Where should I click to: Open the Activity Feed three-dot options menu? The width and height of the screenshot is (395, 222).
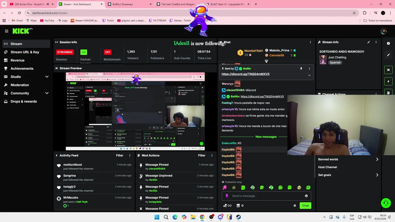[x=130, y=155]
